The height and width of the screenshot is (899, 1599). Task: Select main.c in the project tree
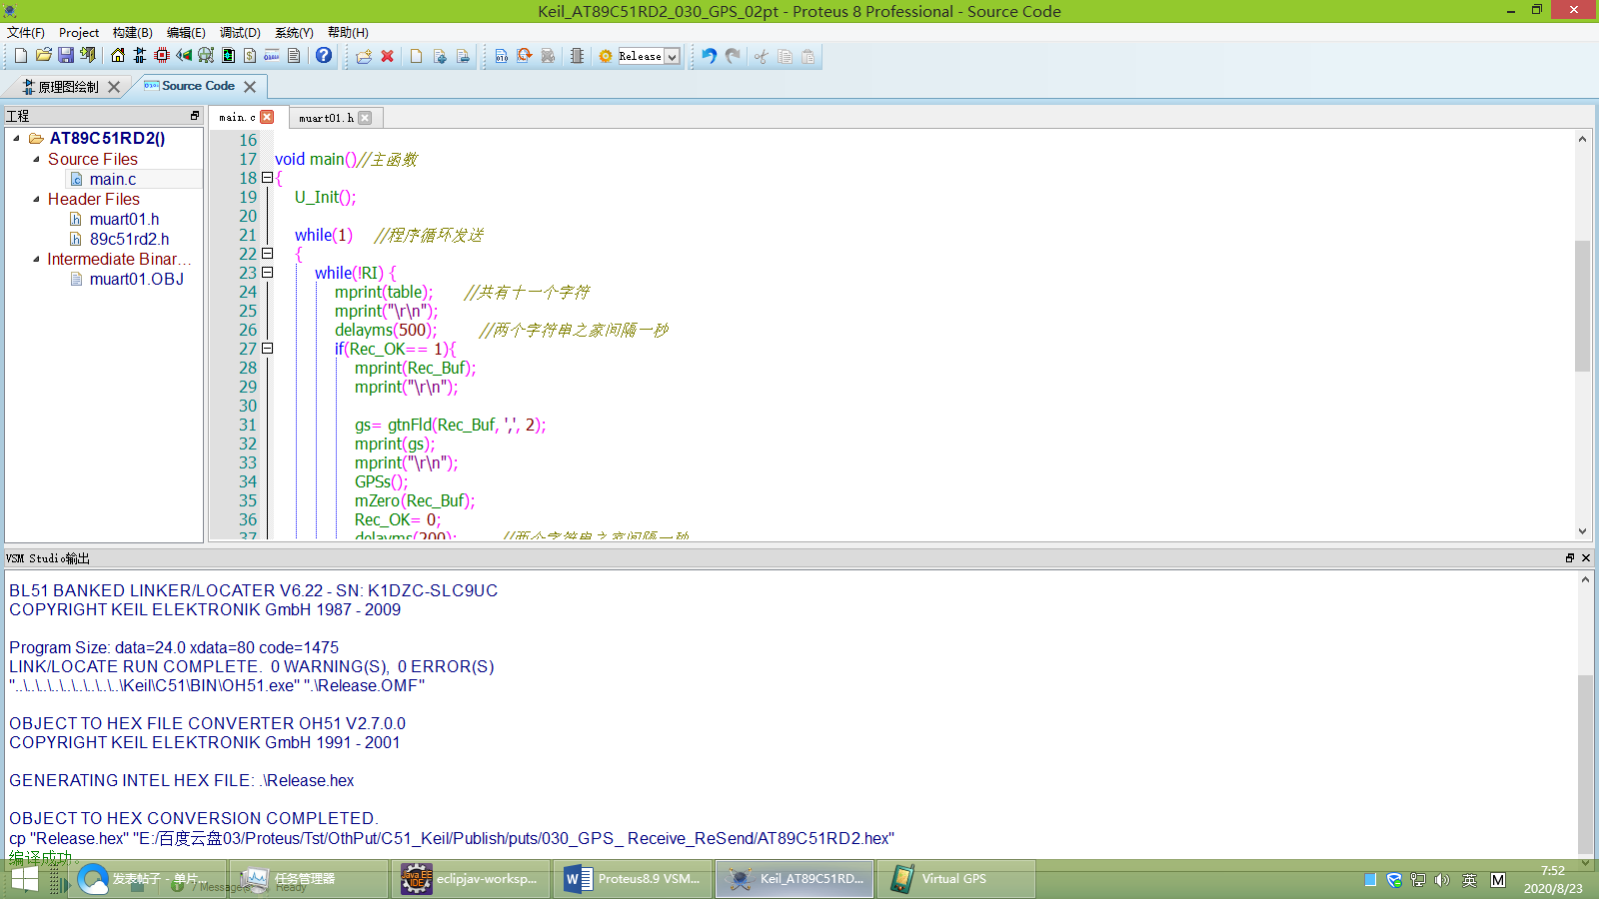coord(112,179)
